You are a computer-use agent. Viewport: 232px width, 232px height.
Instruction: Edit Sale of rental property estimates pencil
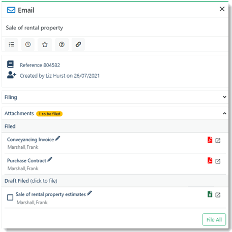[89, 193]
